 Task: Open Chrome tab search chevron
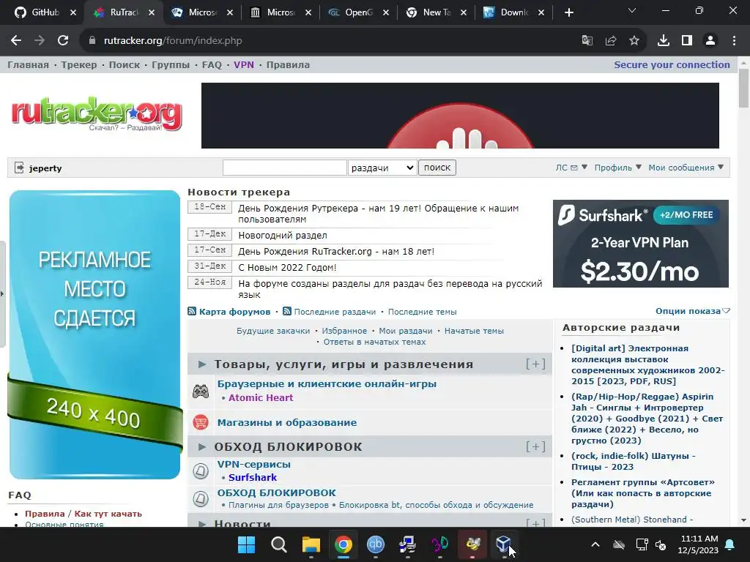click(x=632, y=10)
